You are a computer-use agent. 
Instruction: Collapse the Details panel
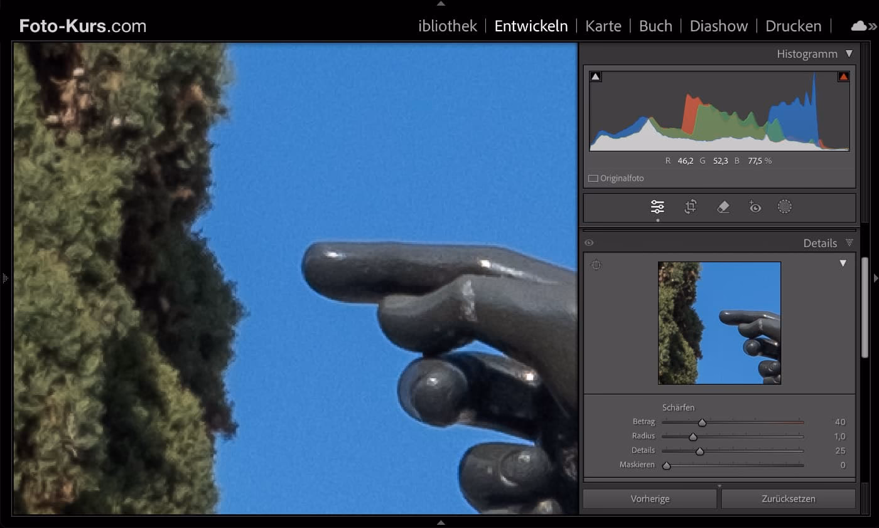point(849,243)
